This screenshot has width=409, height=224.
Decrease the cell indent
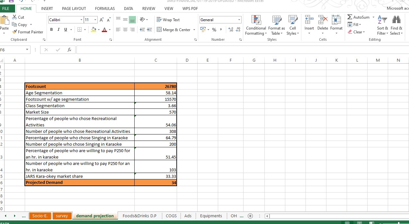[x=142, y=30]
